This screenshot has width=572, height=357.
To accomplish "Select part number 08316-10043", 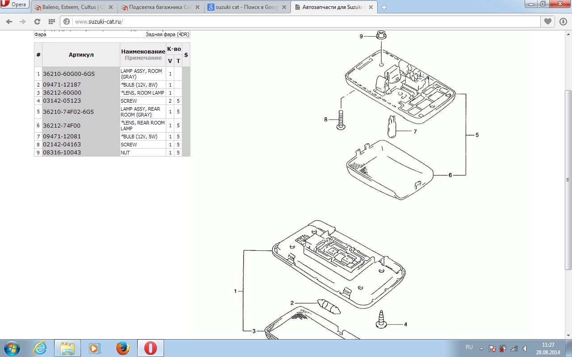I will point(62,153).
